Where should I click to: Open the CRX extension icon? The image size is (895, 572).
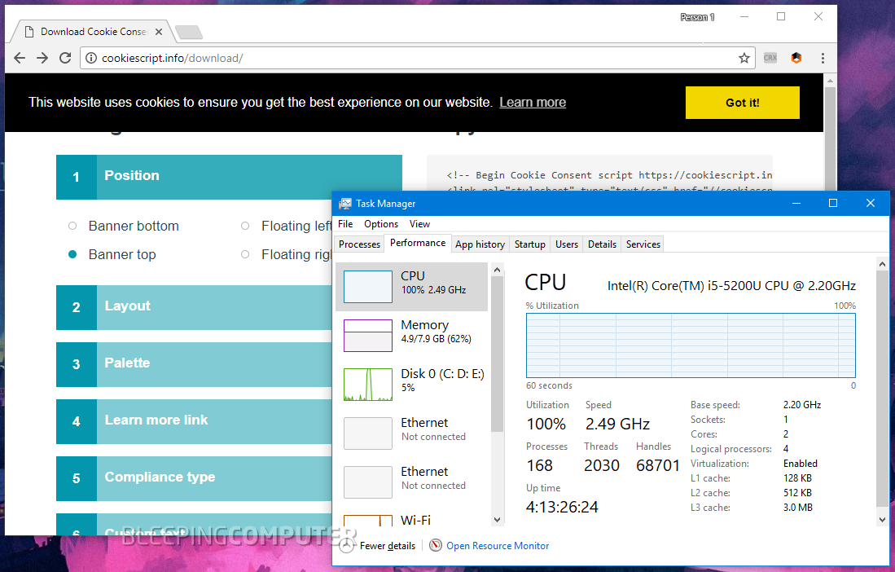(770, 58)
